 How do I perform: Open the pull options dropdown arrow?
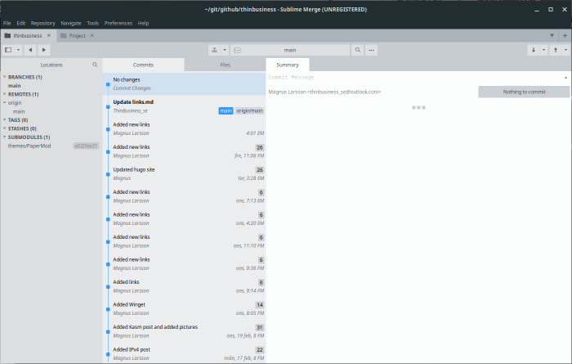[x=543, y=50]
